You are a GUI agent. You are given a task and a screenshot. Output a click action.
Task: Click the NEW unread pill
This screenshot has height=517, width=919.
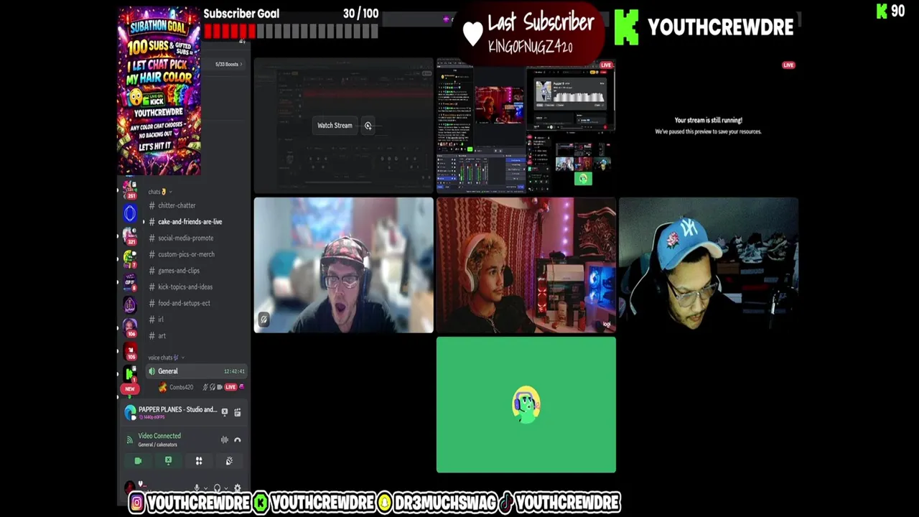tap(130, 388)
